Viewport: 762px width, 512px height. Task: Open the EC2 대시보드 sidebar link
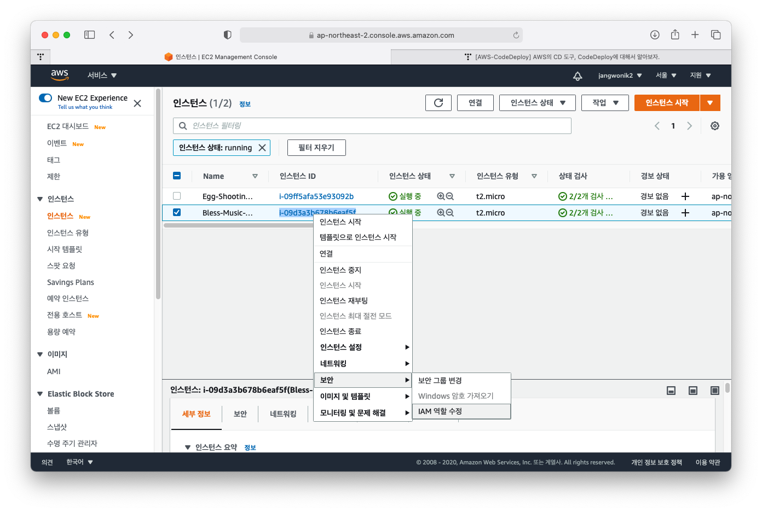(68, 126)
